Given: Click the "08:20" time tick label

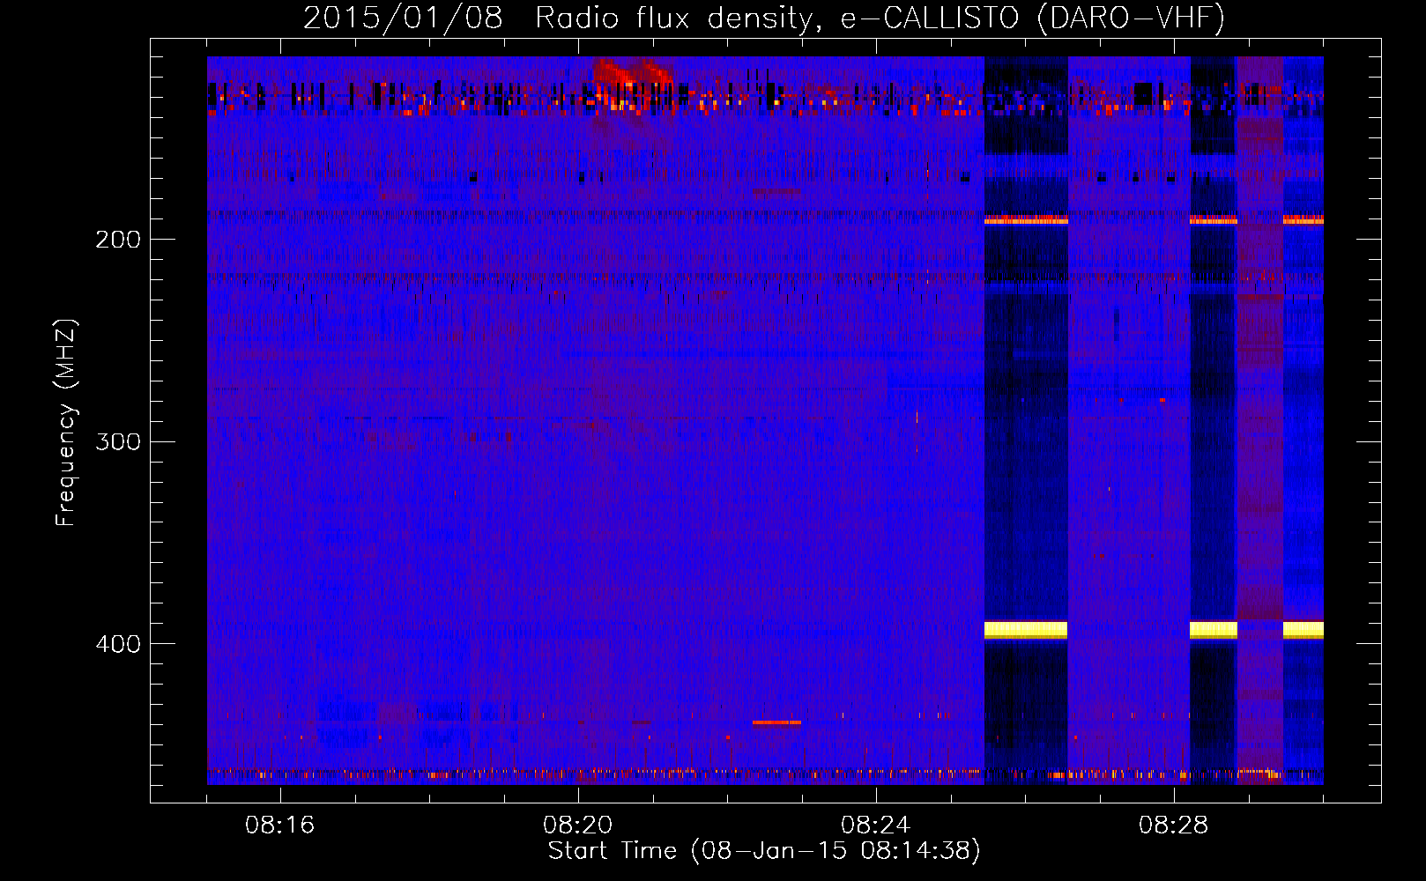Looking at the screenshot, I should (577, 825).
